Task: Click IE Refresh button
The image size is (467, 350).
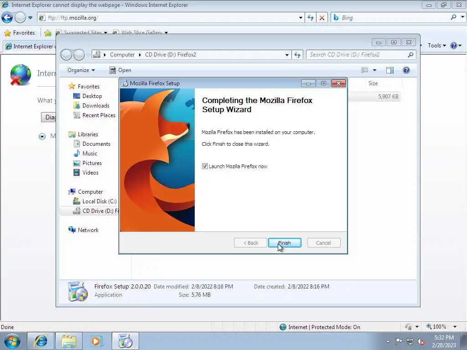Action: coord(311,18)
